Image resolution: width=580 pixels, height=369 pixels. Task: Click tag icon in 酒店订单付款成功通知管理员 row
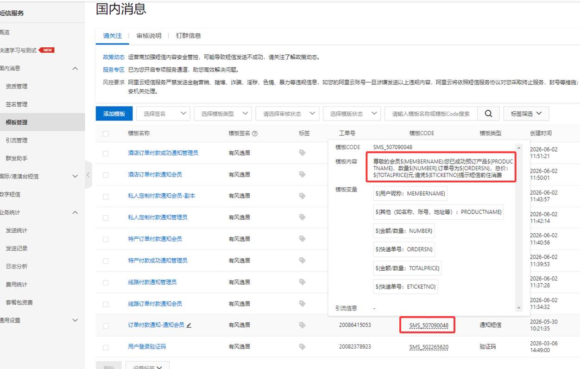pyautogui.click(x=303, y=153)
